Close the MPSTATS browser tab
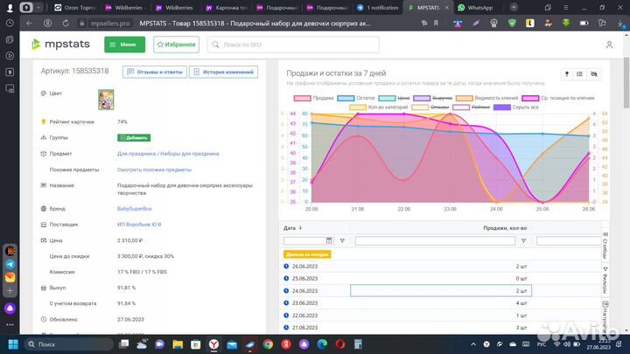The image size is (630, 354). (447, 8)
